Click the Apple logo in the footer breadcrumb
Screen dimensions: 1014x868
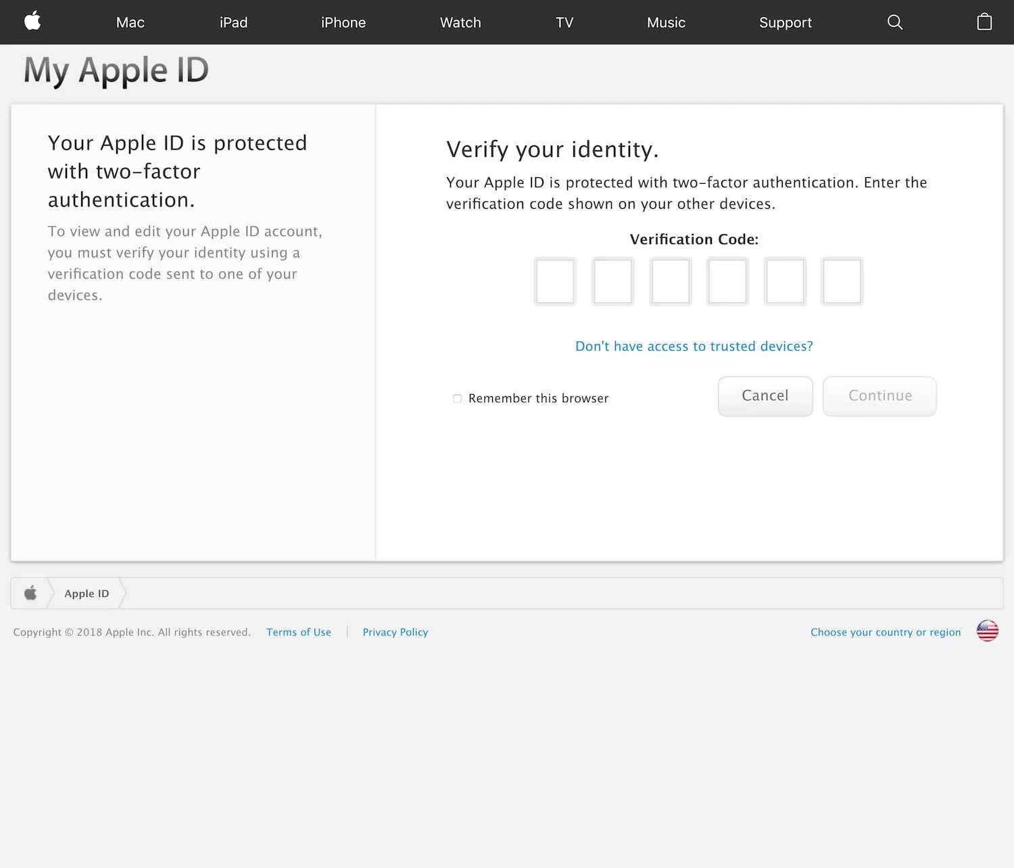point(30,593)
